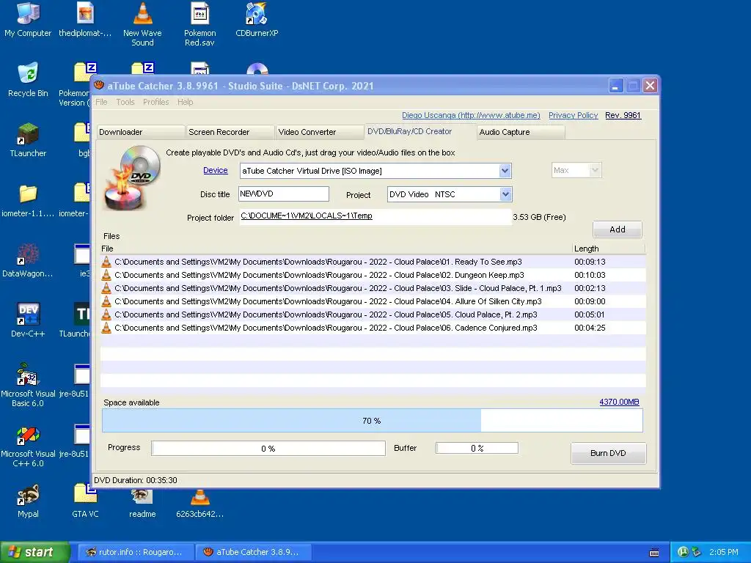Click VLC cone icon for 02. Dungeon Keep.mp3
The height and width of the screenshot is (563, 751).
pos(106,275)
